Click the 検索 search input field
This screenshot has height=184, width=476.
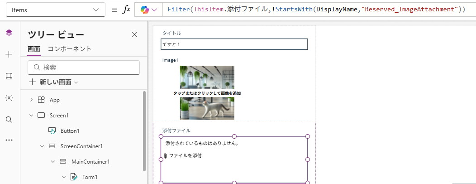pos(84,68)
